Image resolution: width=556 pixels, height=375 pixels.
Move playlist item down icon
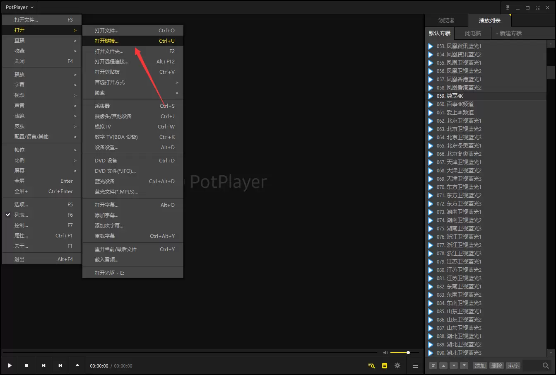tap(454, 365)
